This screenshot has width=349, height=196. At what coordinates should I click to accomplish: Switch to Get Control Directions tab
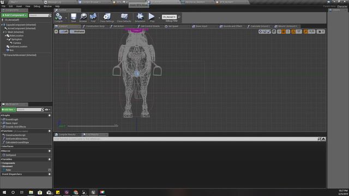pyautogui.click(x=150, y=26)
